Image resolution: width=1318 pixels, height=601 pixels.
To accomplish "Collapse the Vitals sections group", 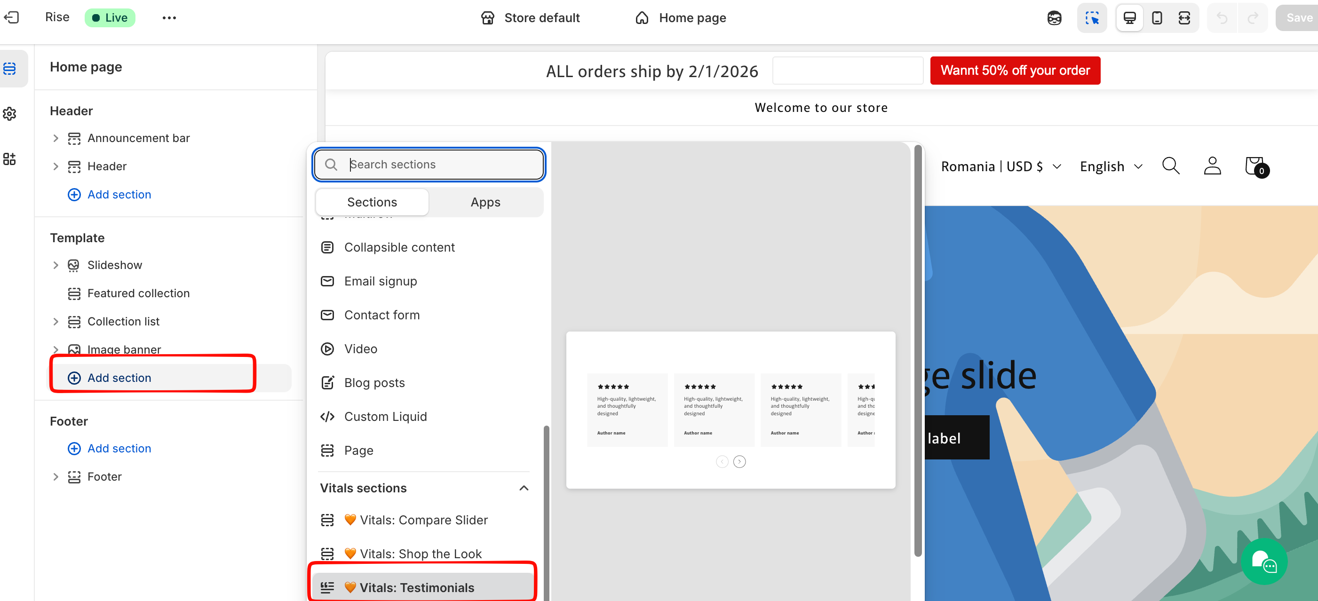I will point(524,488).
